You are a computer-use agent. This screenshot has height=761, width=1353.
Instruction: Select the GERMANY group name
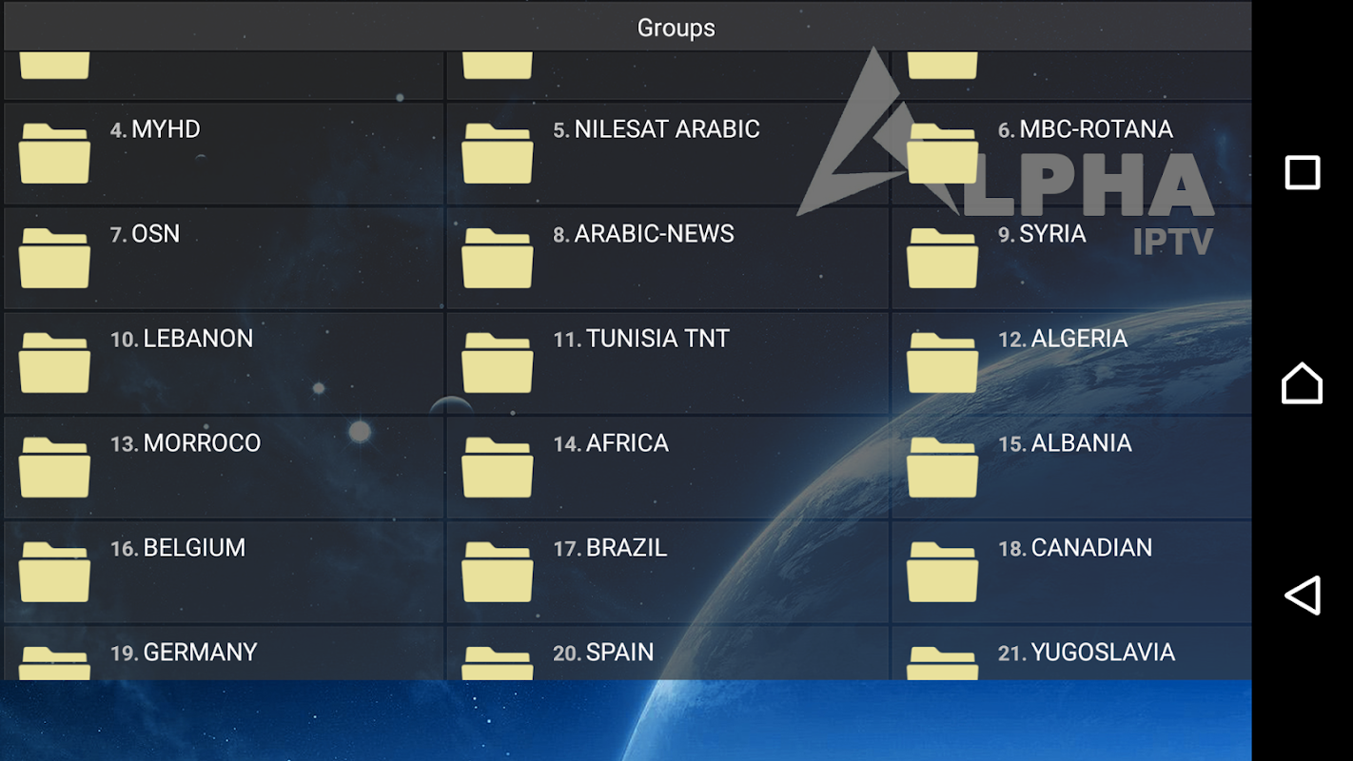point(200,653)
